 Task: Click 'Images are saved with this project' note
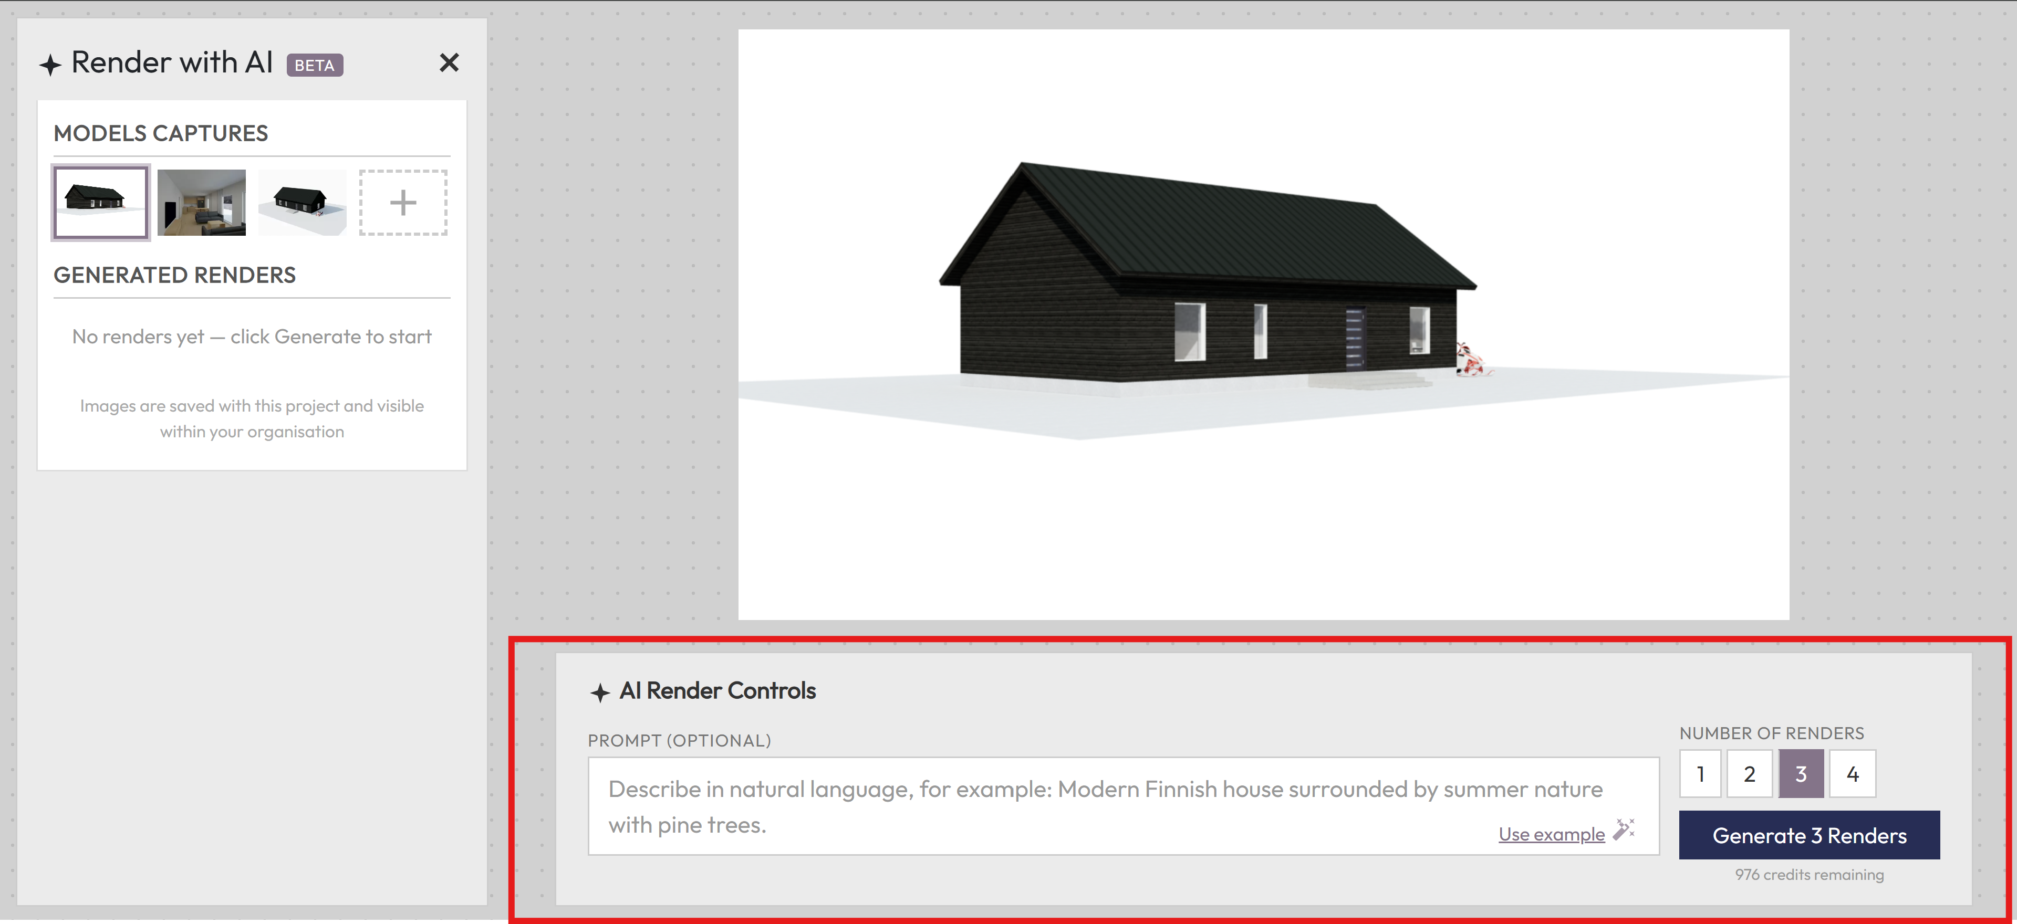252,418
